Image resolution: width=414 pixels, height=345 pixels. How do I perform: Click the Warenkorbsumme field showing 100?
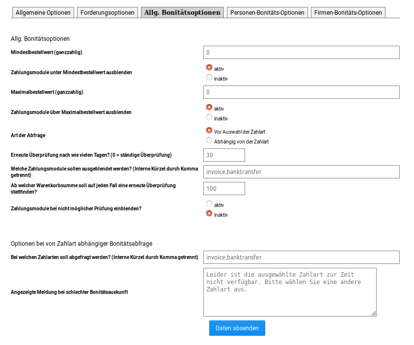pyautogui.click(x=224, y=188)
